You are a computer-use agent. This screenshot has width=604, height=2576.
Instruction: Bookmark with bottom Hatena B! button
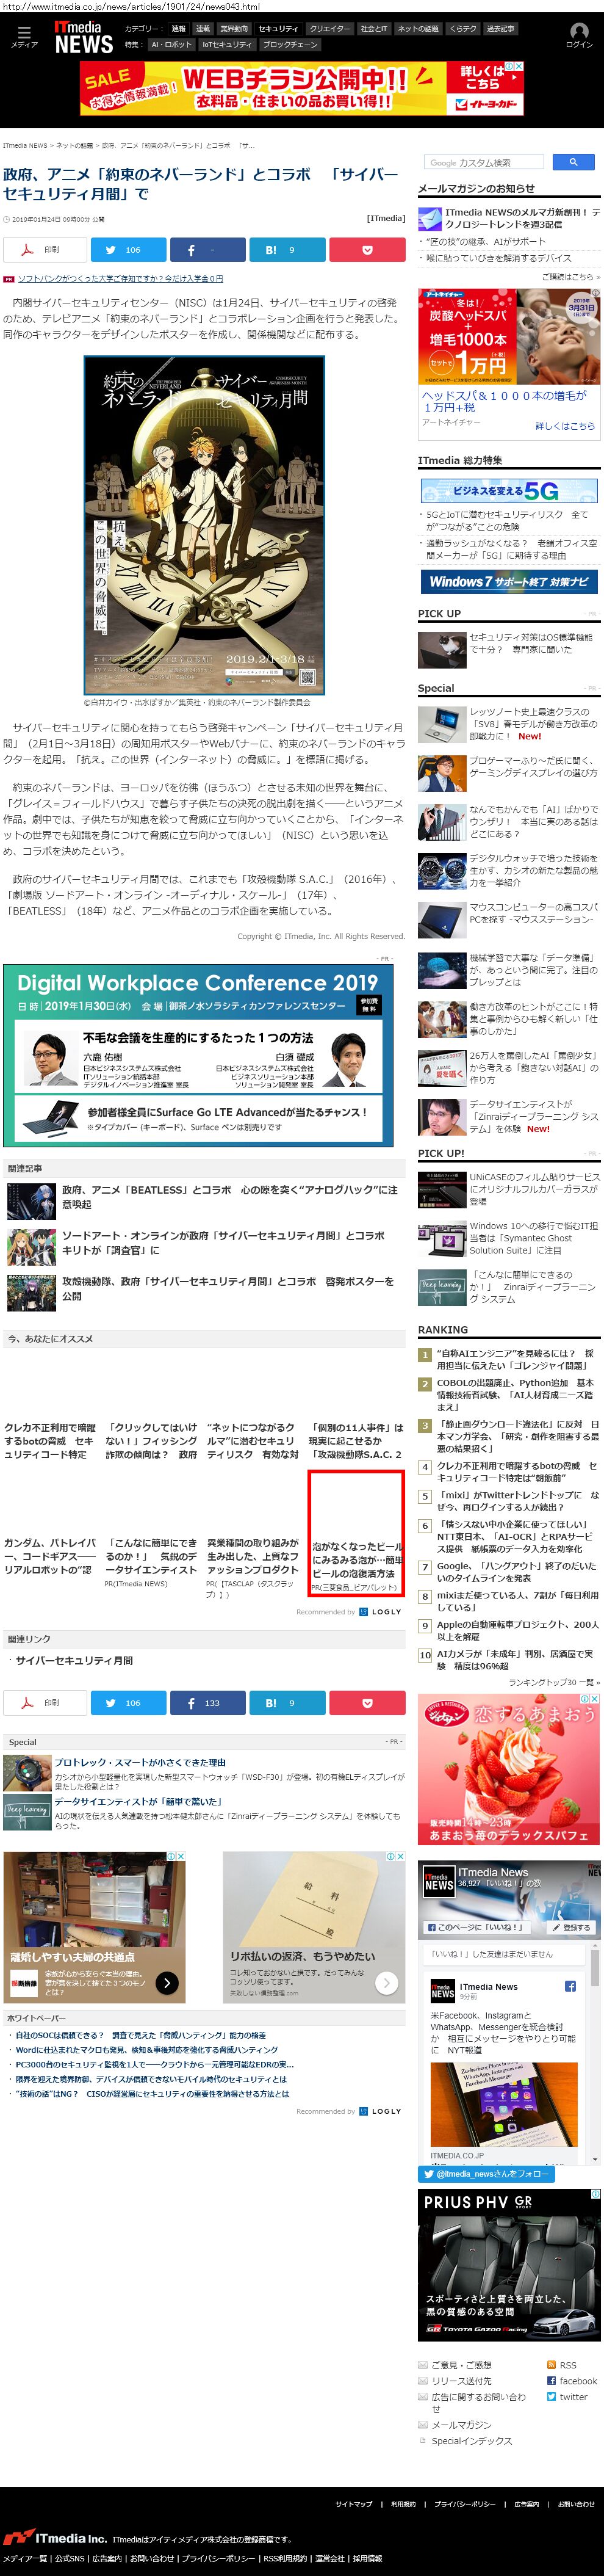(x=288, y=1703)
